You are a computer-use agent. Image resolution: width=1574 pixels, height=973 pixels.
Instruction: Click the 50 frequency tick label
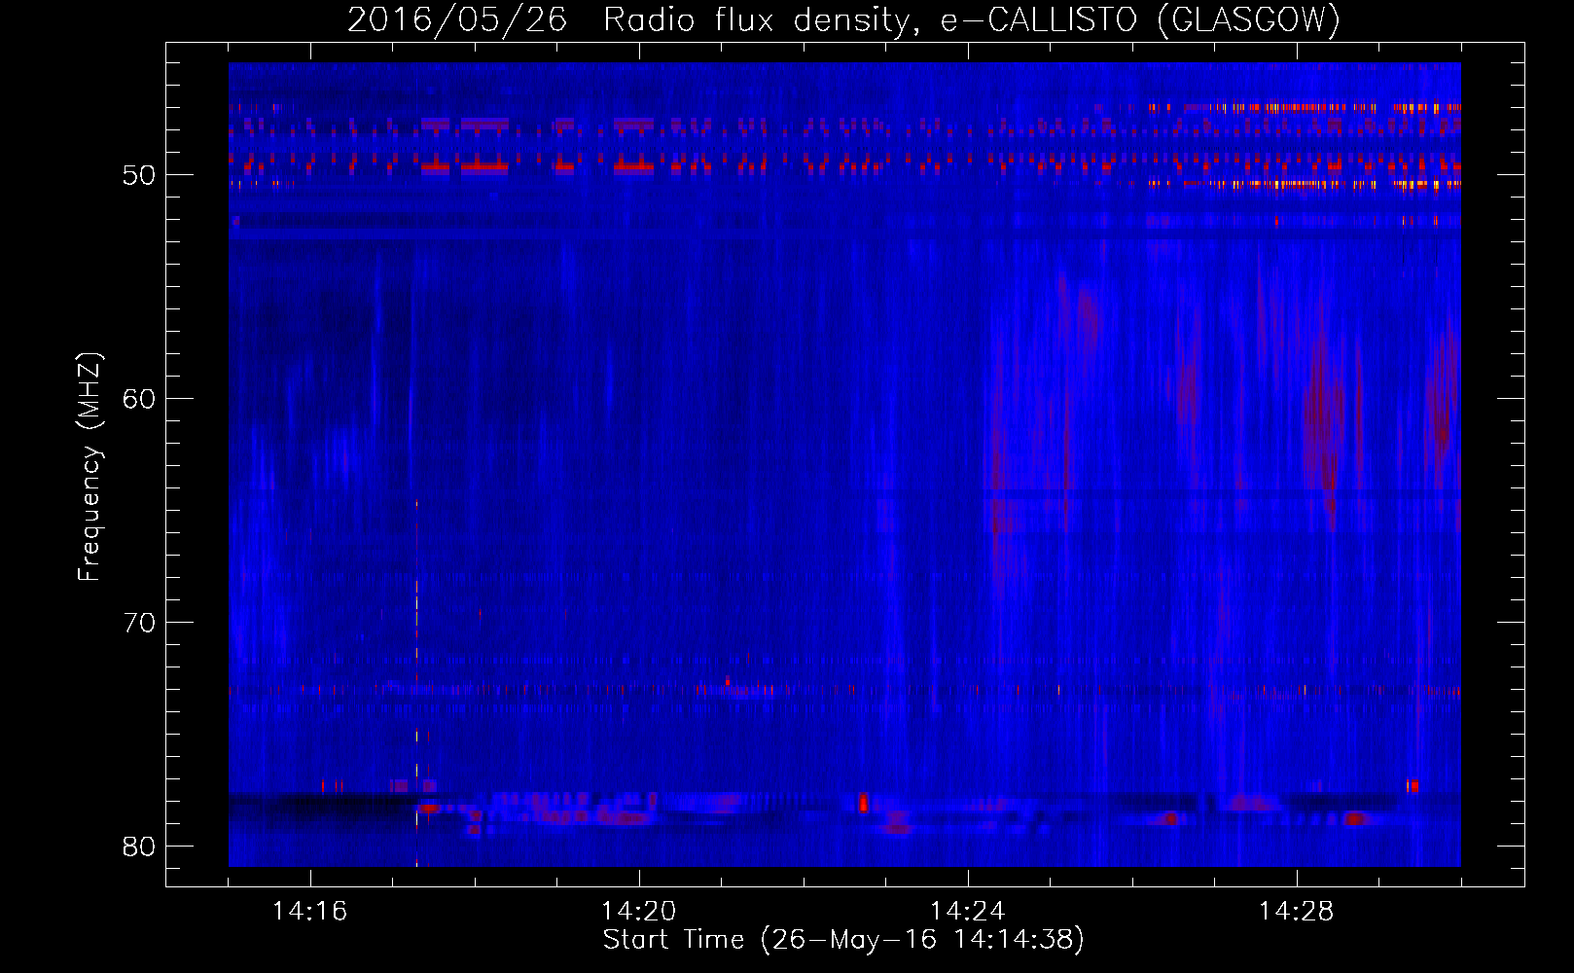pyautogui.click(x=139, y=175)
